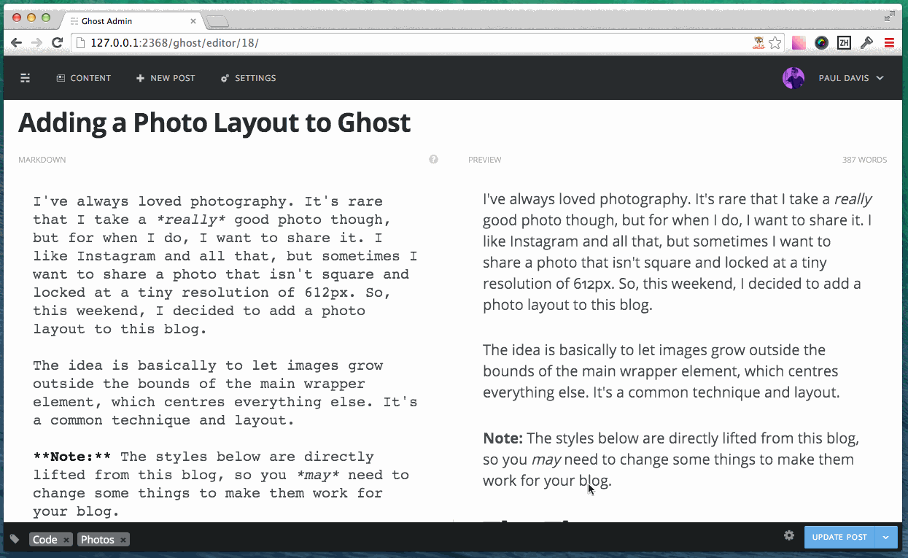Toggle fullscreen for the browser window
Viewport: 908px width, 558px height.
890,17
